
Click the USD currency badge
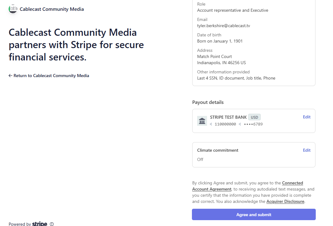[x=254, y=117]
